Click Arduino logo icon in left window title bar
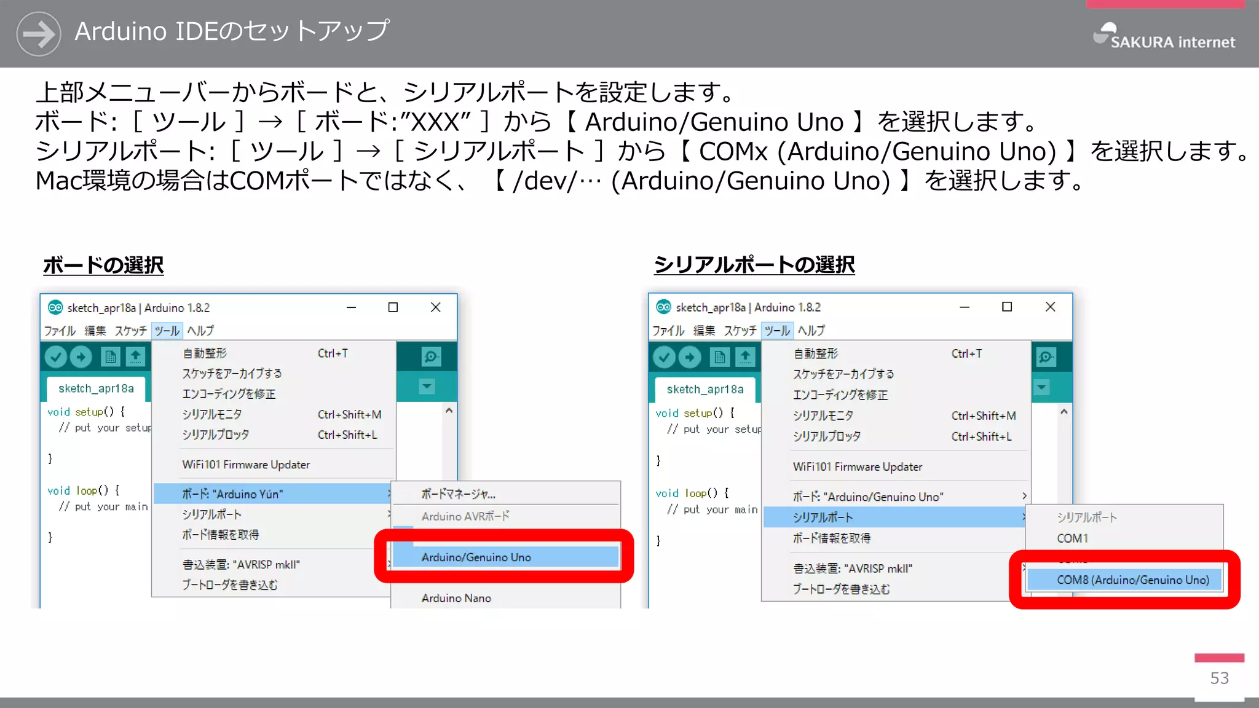Screen dimensions: 1259x708 pyautogui.click(x=55, y=307)
